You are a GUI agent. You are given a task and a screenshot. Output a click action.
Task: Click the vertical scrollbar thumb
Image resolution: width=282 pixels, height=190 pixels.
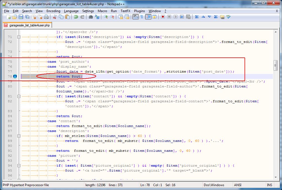pos(275,65)
